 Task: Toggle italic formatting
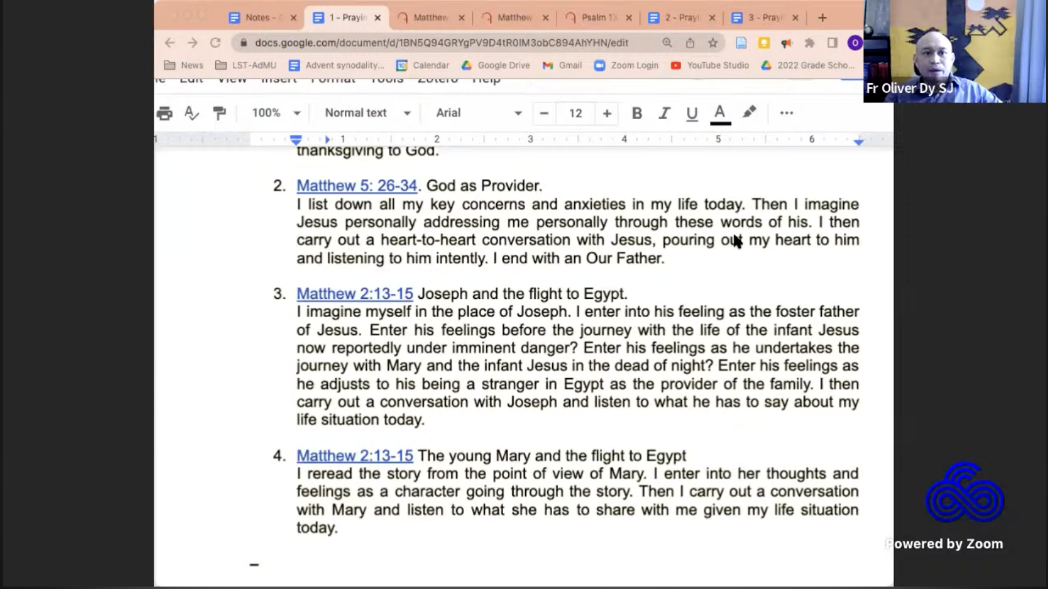664,113
